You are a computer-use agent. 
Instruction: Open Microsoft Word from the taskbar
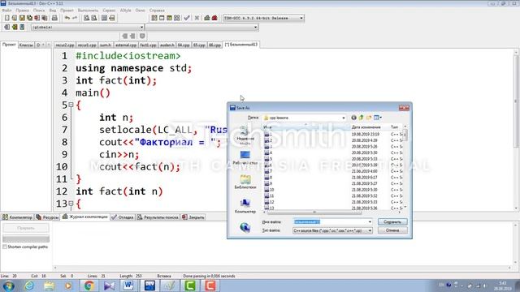coord(128,286)
